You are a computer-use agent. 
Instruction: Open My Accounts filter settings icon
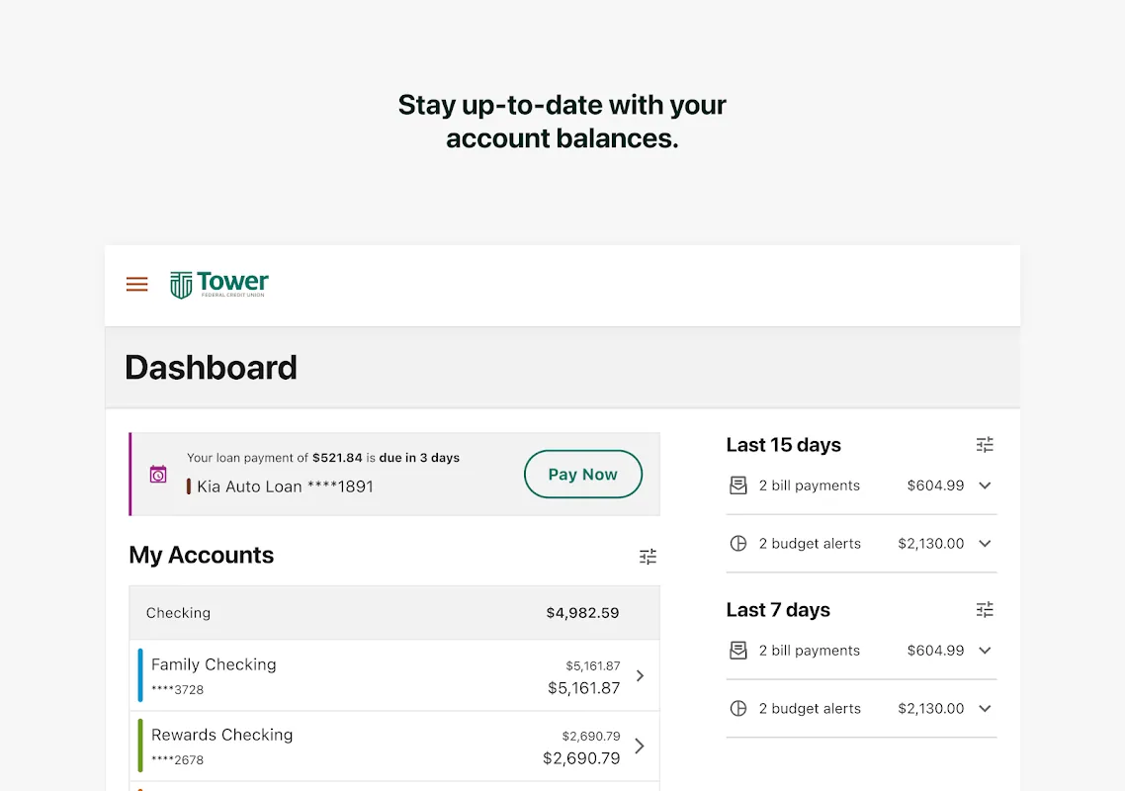(x=648, y=557)
